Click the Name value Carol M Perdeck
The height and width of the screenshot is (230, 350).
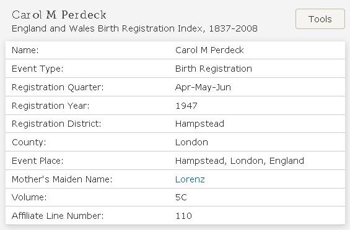[x=209, y=50]
